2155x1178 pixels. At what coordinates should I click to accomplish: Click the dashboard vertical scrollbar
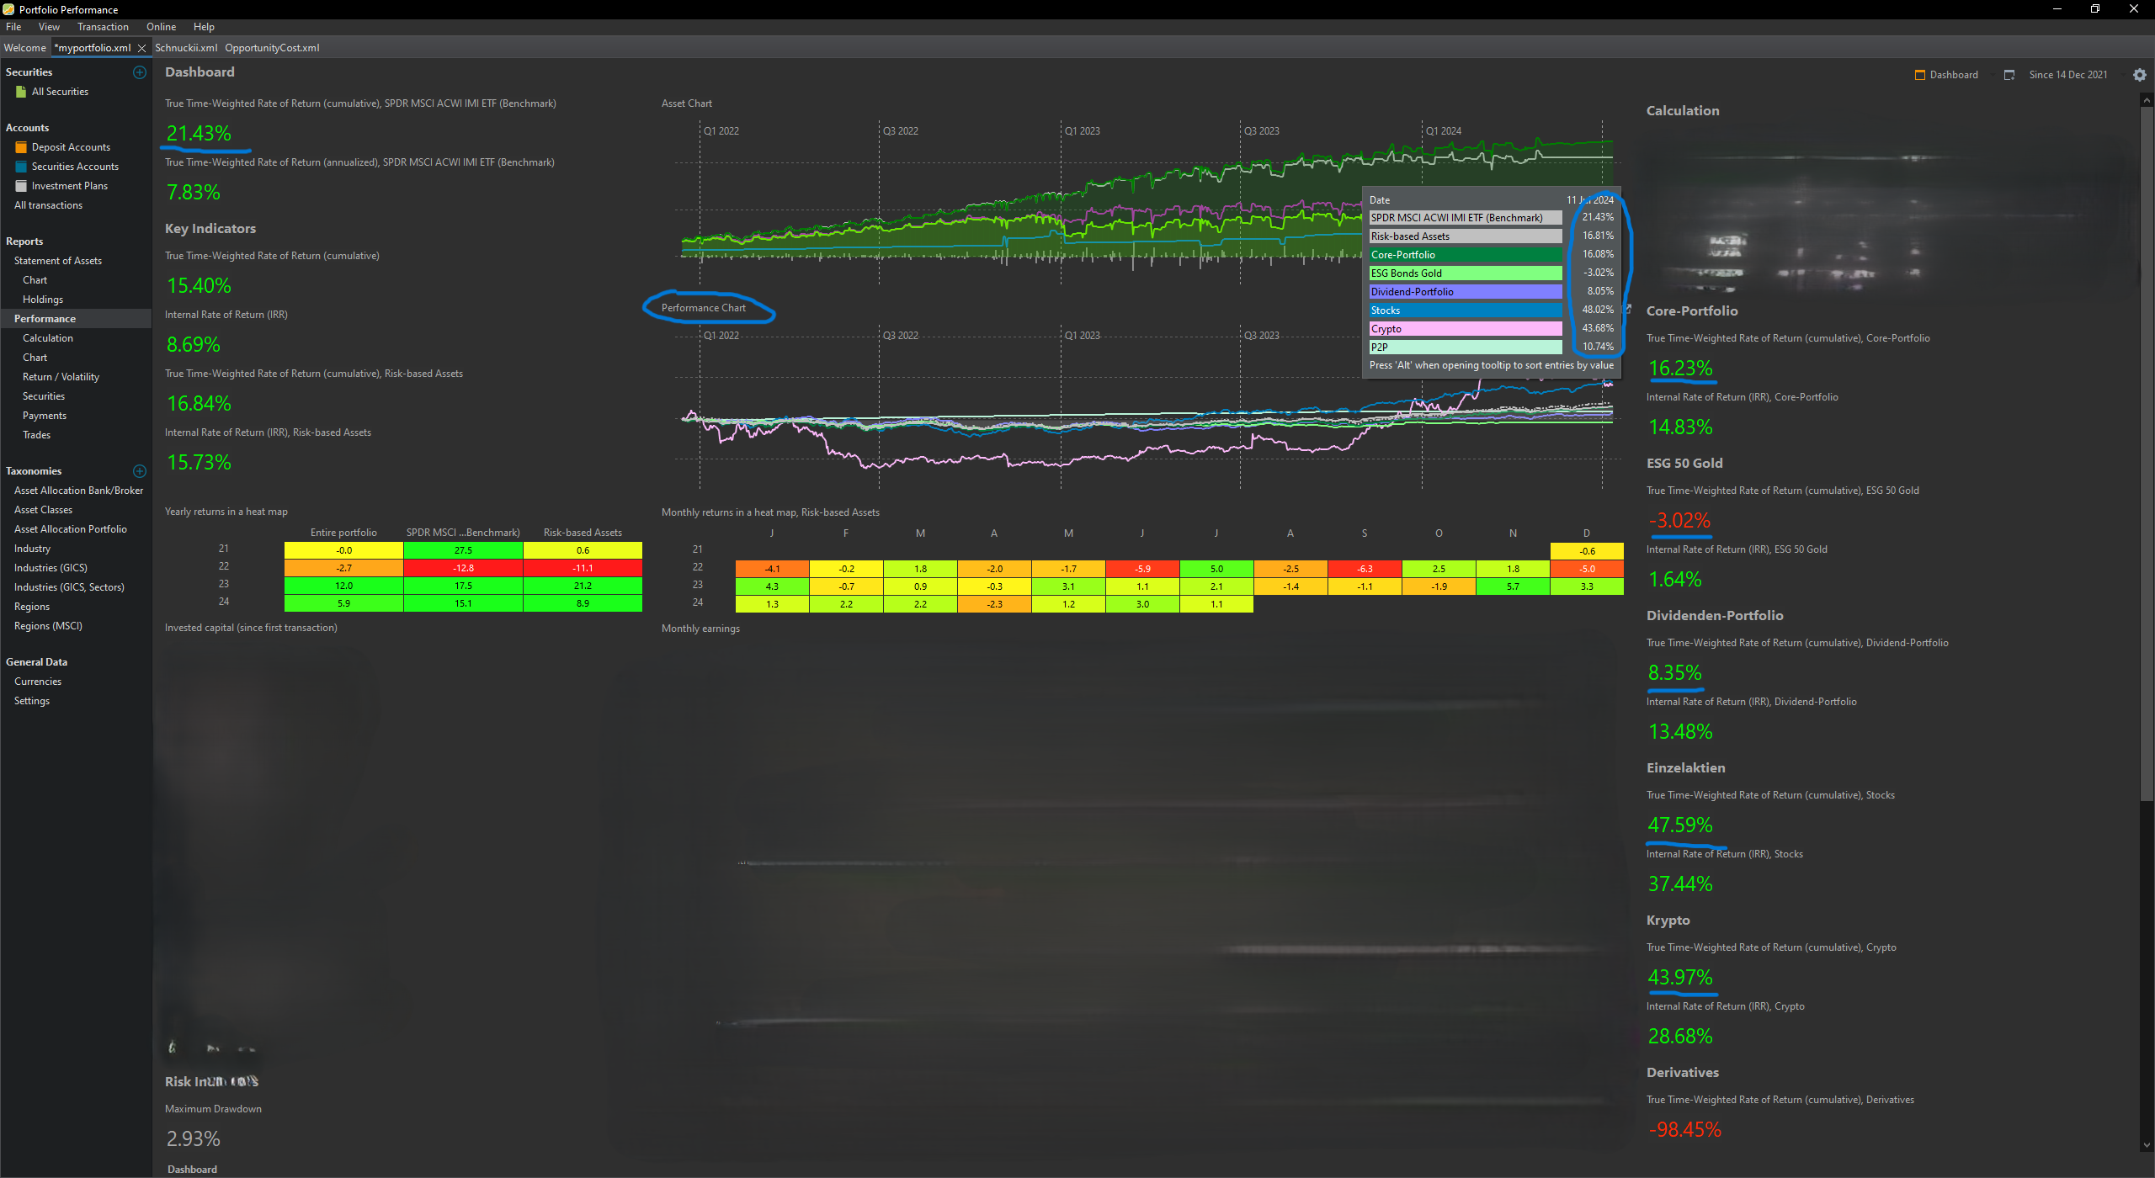tap(2146, 454)
